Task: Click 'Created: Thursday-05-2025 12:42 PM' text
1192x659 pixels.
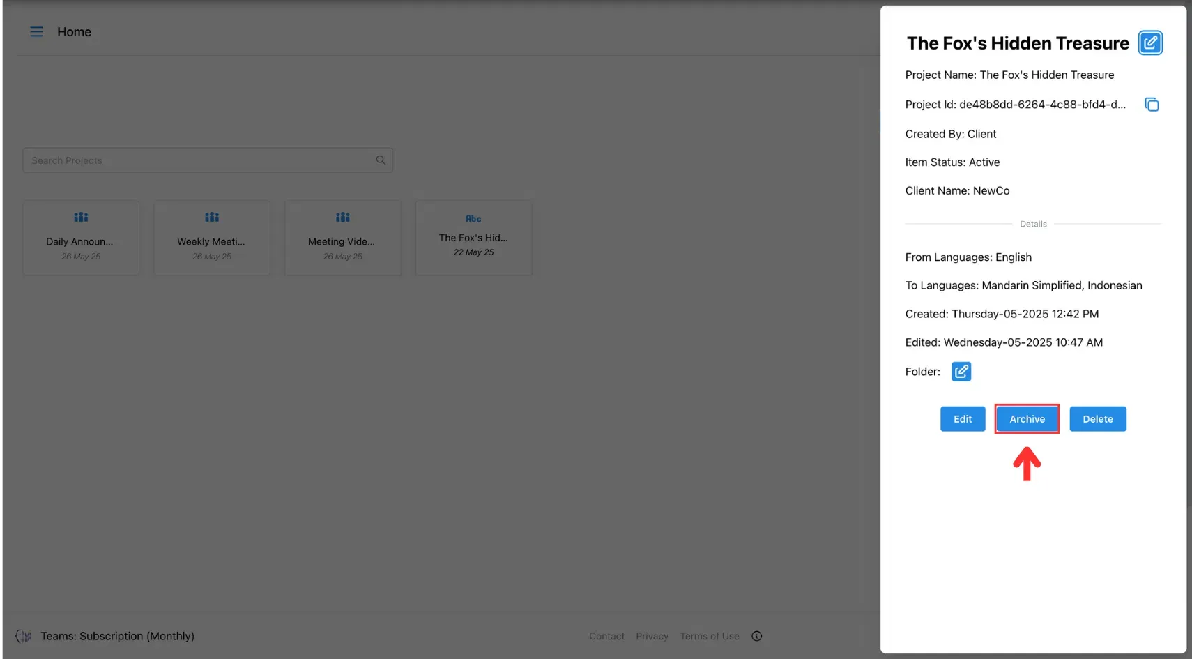Action: click(x=1002, y=315)
